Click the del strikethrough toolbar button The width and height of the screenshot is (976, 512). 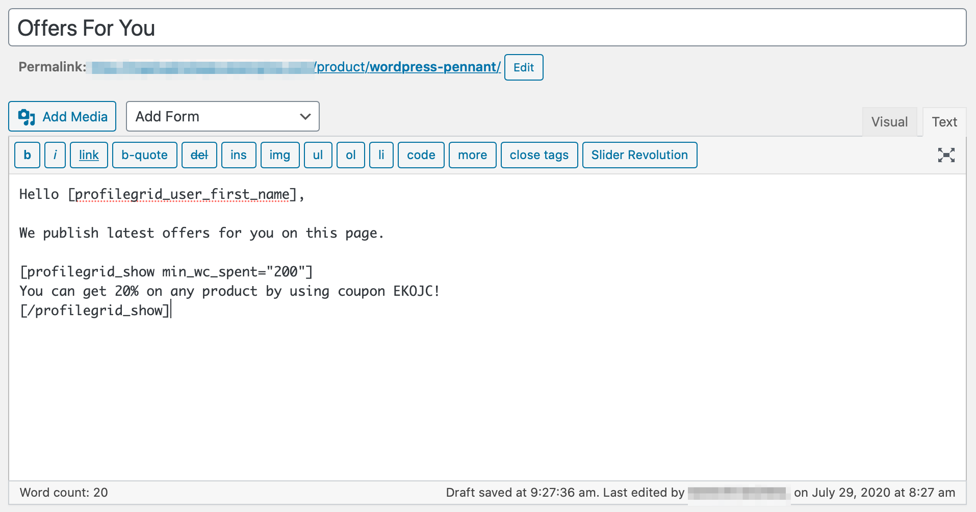click(x=199, y=155)
